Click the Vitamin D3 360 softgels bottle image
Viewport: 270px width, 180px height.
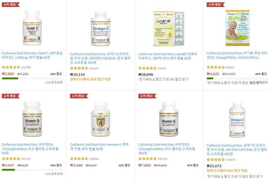tap(169, 119)
